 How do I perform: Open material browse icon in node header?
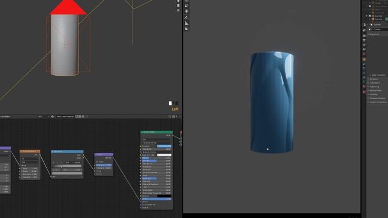[x=53, y=116]
